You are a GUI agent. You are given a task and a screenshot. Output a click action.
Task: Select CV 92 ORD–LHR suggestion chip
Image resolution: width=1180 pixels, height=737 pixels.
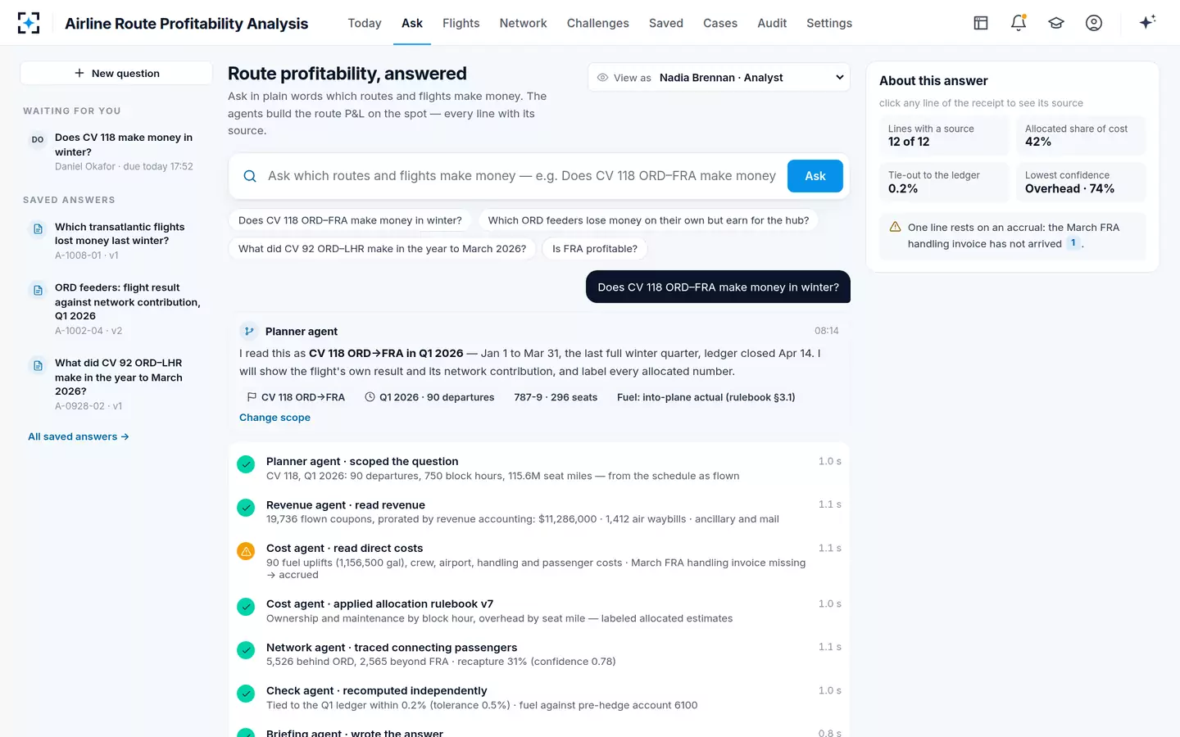pos(383,249)
